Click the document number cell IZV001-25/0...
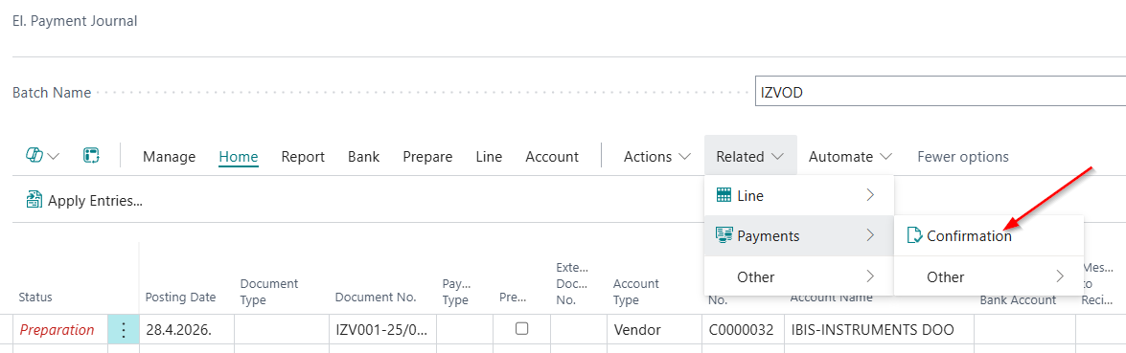This screenshot has width=1126, height=353. [382, 330]
